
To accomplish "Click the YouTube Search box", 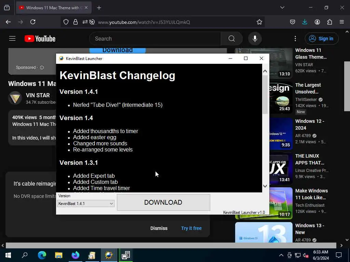I will [155, 39].
